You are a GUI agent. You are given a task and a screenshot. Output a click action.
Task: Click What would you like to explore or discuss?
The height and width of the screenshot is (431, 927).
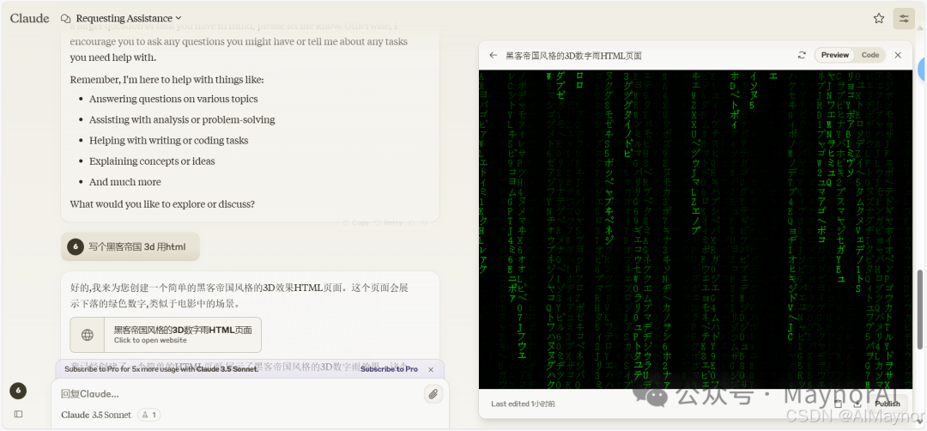pyautogui.click(x=162, y=204)
